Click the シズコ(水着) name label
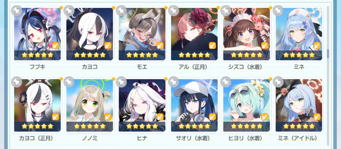The width and height of the screenshot is (341, 149). [246, 67]
